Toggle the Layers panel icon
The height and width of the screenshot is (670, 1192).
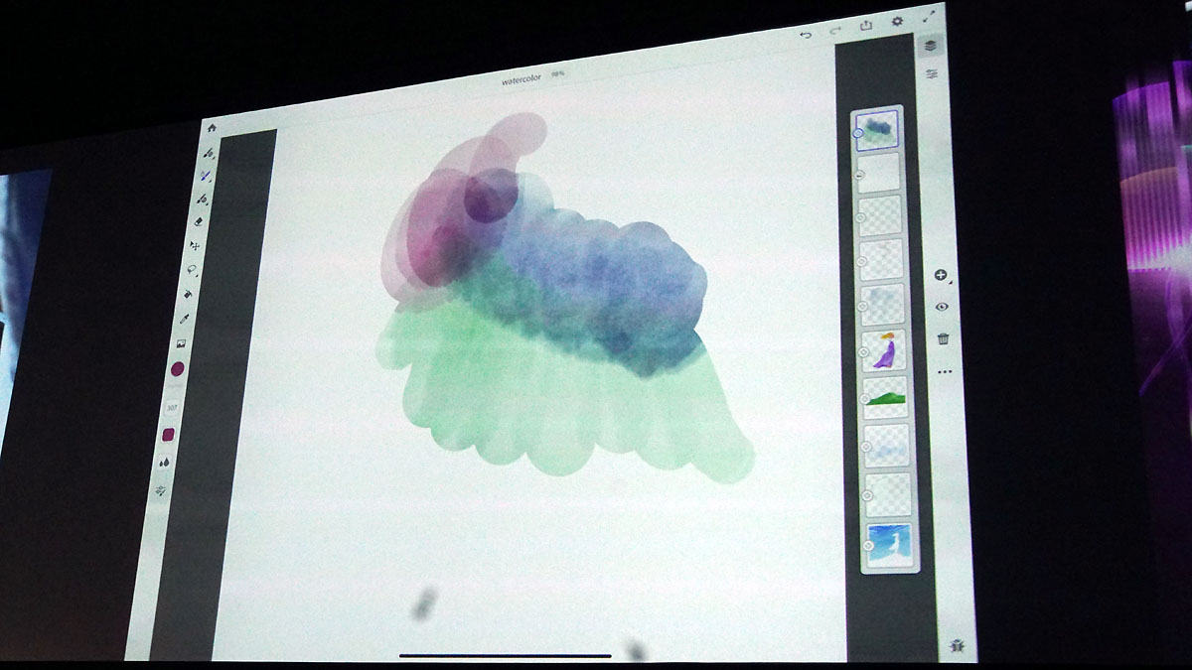[x=930, y=45]
